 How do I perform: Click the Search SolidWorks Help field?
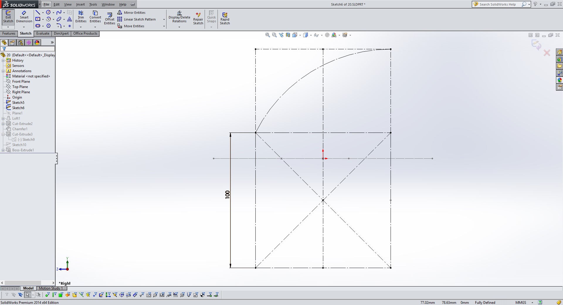(498, 4)
